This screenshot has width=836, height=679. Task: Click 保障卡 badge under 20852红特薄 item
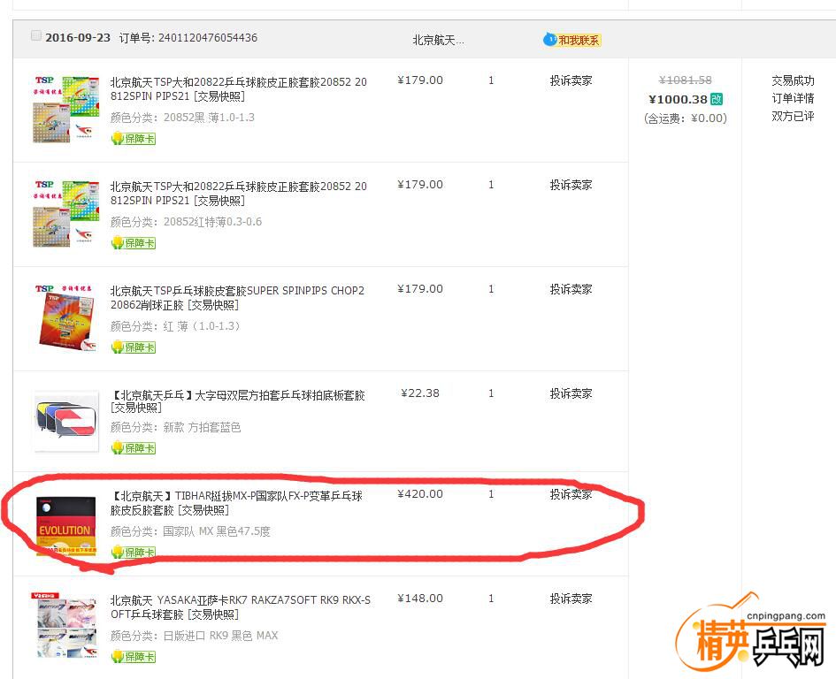(x=134, y=243)
